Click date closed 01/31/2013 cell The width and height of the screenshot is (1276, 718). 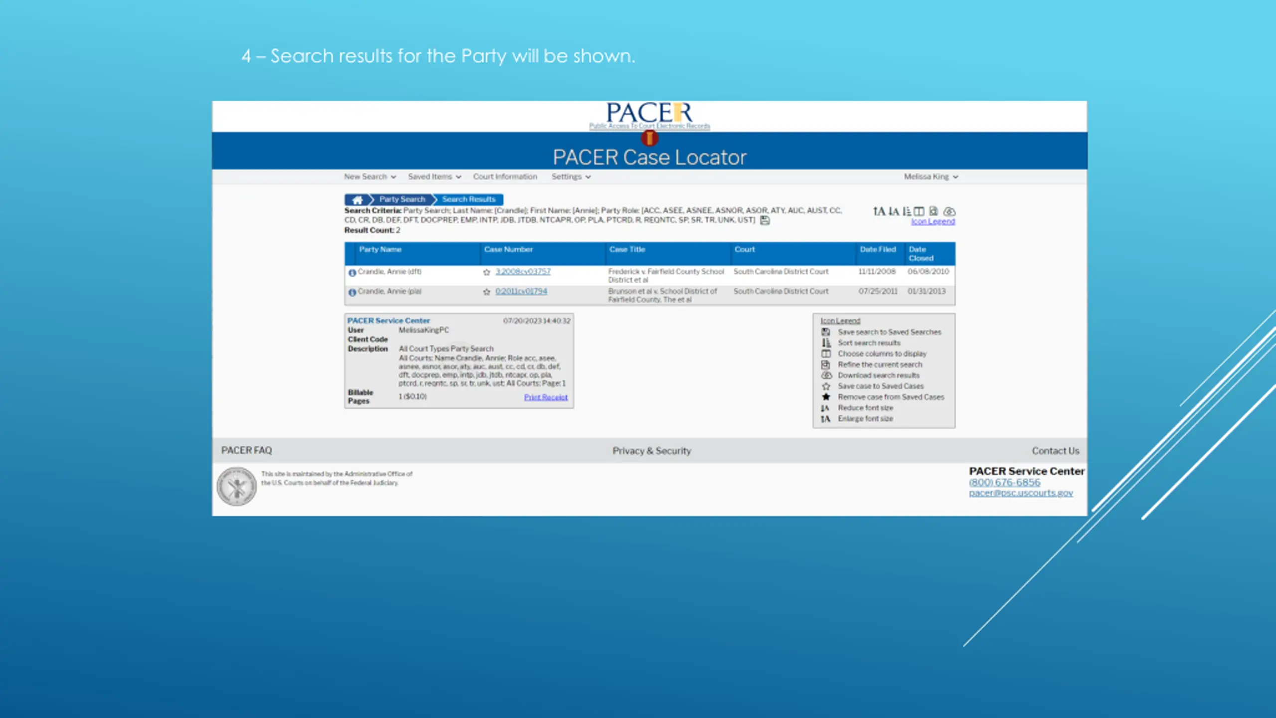(x=927, y=291)
